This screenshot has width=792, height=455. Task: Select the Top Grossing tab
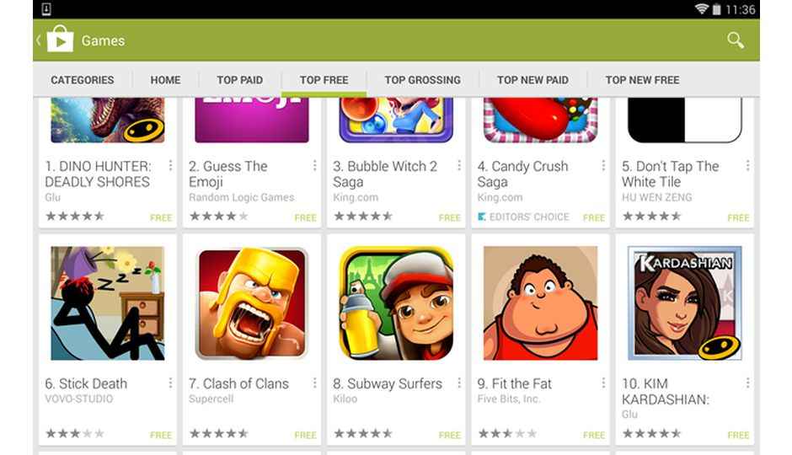point(423,80)
